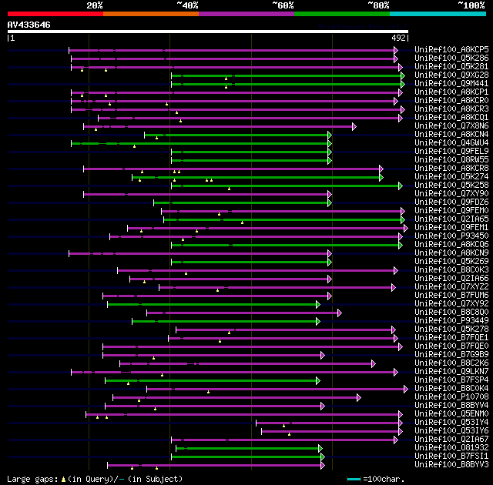Click the UniRef100_B8C2K6 label
The height and width of the screenshot is (485, 493).
(451, 363)
